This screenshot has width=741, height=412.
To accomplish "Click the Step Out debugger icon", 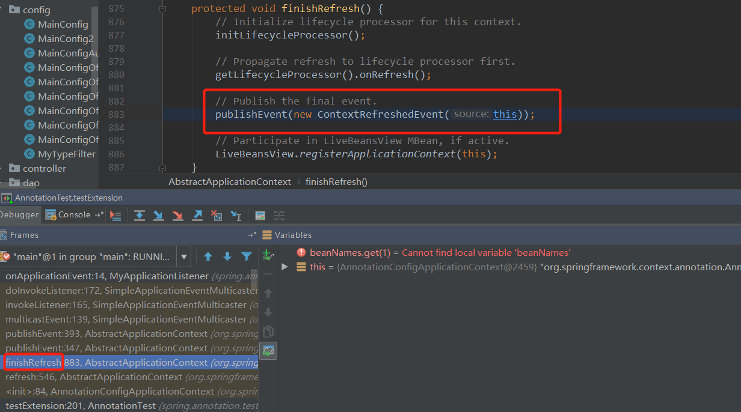I will pos(197,215).
